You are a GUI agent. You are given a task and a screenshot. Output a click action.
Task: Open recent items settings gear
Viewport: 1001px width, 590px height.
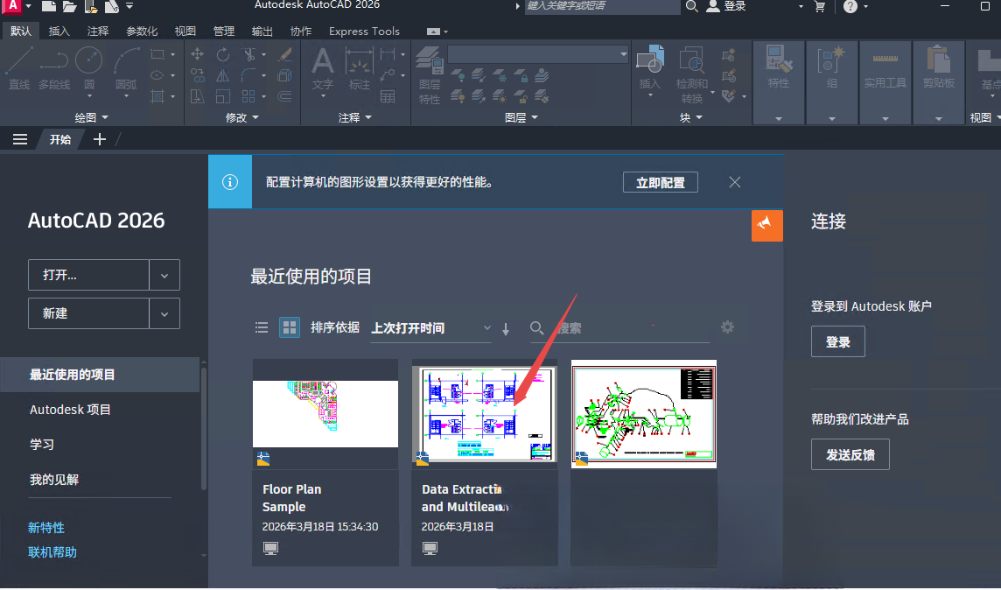[x=727, y=327]
